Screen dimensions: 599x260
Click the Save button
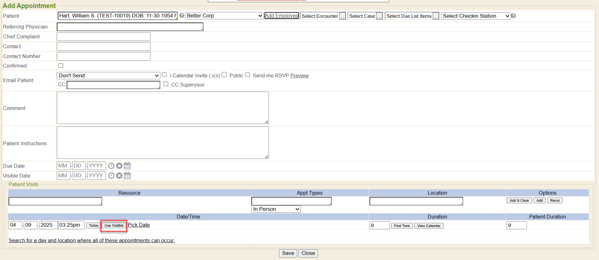[x=288, y=253]
